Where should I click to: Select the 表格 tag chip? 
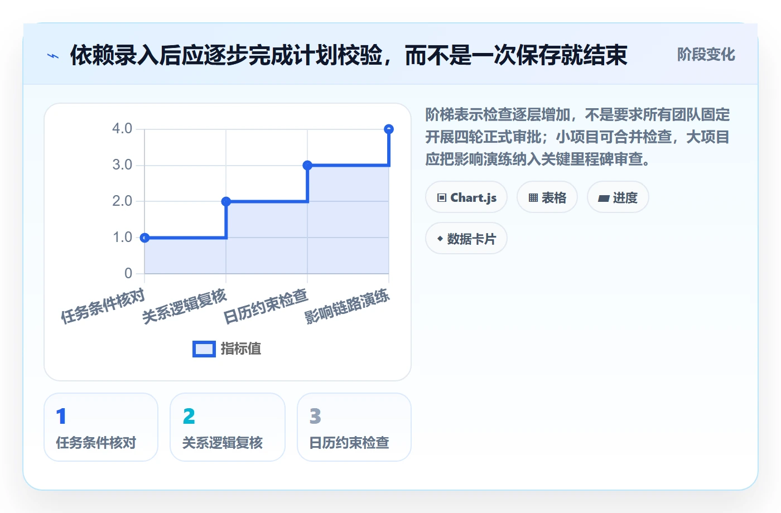(x=547, y=197)
